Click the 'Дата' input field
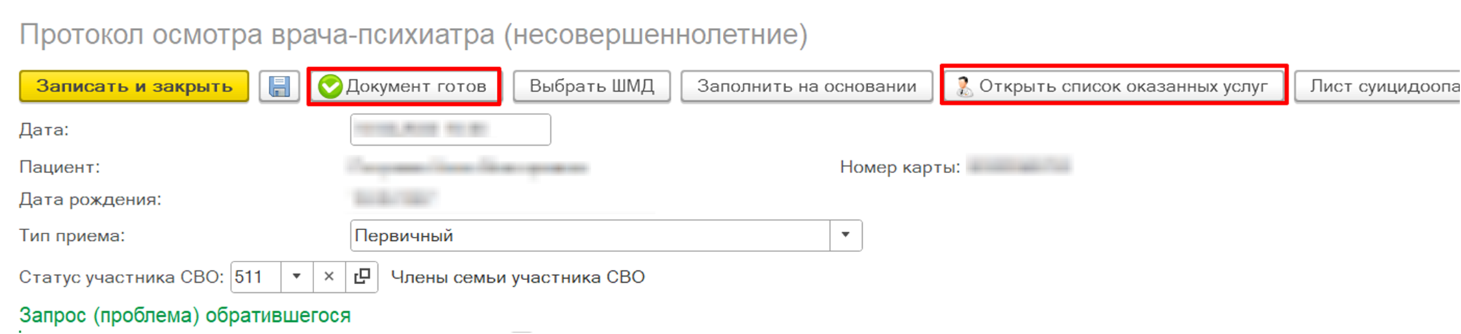The width and height of the screenshot is (1461, 334). tap(450, 129)
